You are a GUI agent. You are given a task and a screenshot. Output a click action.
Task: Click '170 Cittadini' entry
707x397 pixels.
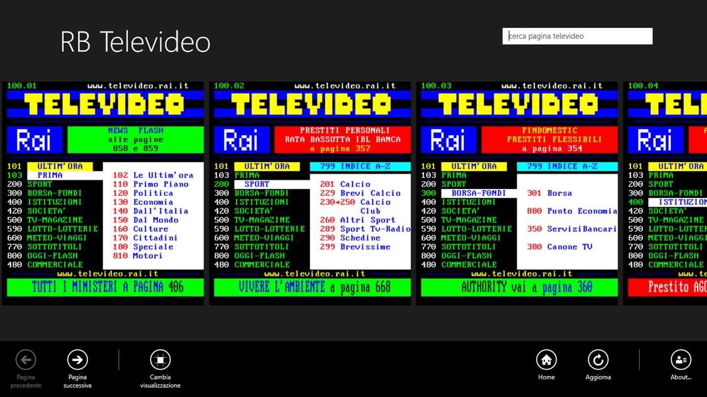click(x=146, y=238)
